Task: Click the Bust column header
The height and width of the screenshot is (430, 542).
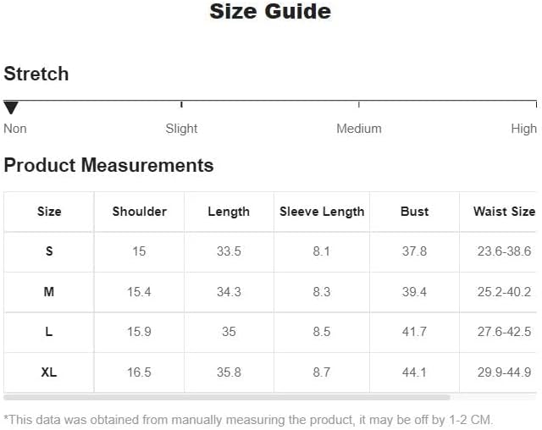Action: point(414,212)
